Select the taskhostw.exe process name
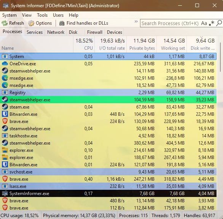 point(24,136)
